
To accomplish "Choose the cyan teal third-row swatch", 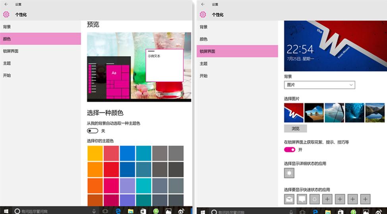I will click(x=144, y=186).
